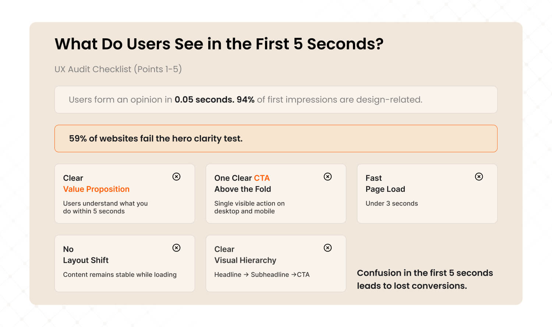Click X icon on Clear Visual Hierarchy card

pyautogui.click(x=328, y=248)
